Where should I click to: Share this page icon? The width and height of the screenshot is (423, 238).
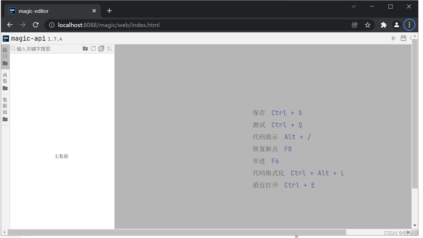(355, 25)
